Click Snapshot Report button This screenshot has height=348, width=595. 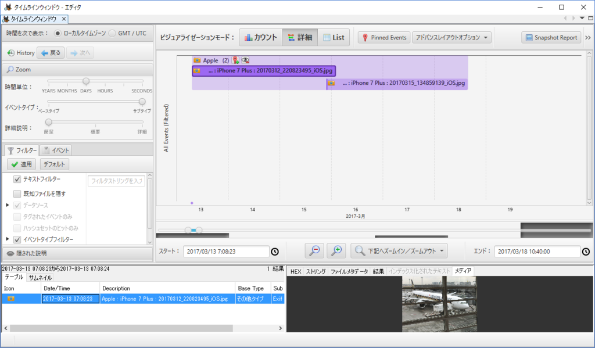[551, 38]
